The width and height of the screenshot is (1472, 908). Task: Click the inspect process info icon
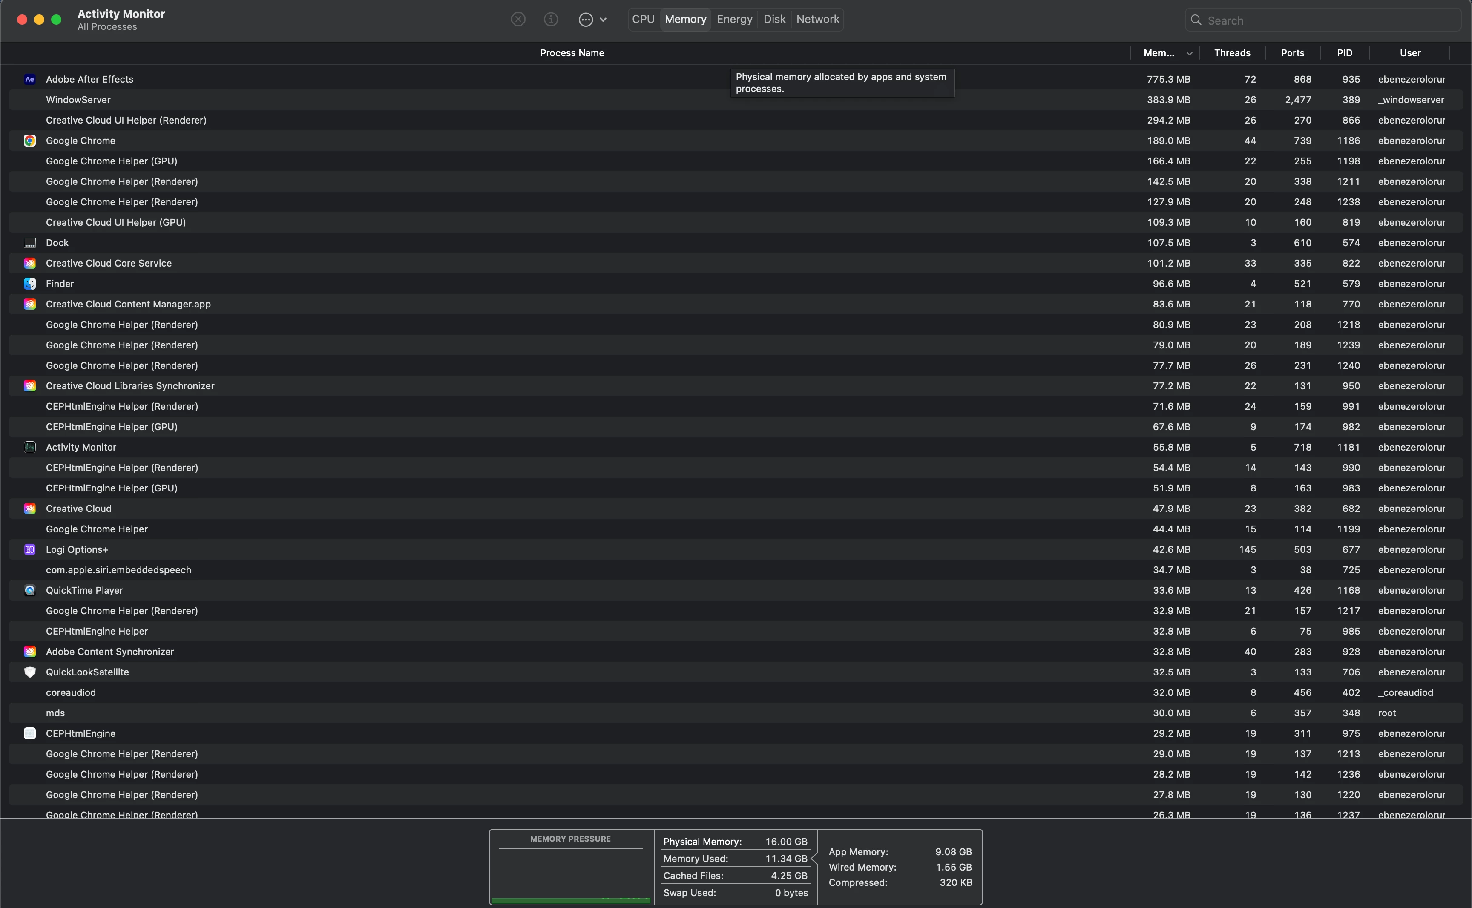(x=551, y=20)
